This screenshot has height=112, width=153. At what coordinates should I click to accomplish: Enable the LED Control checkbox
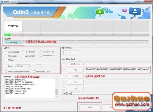(x=23, y=56)
